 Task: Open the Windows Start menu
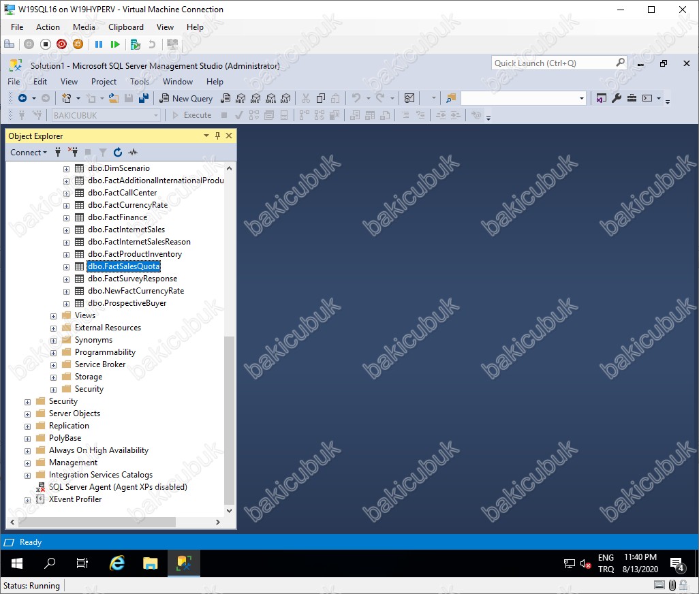tap(17, 563)
